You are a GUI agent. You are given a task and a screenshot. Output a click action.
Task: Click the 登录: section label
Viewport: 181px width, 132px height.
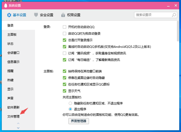[x=47, y=27]
